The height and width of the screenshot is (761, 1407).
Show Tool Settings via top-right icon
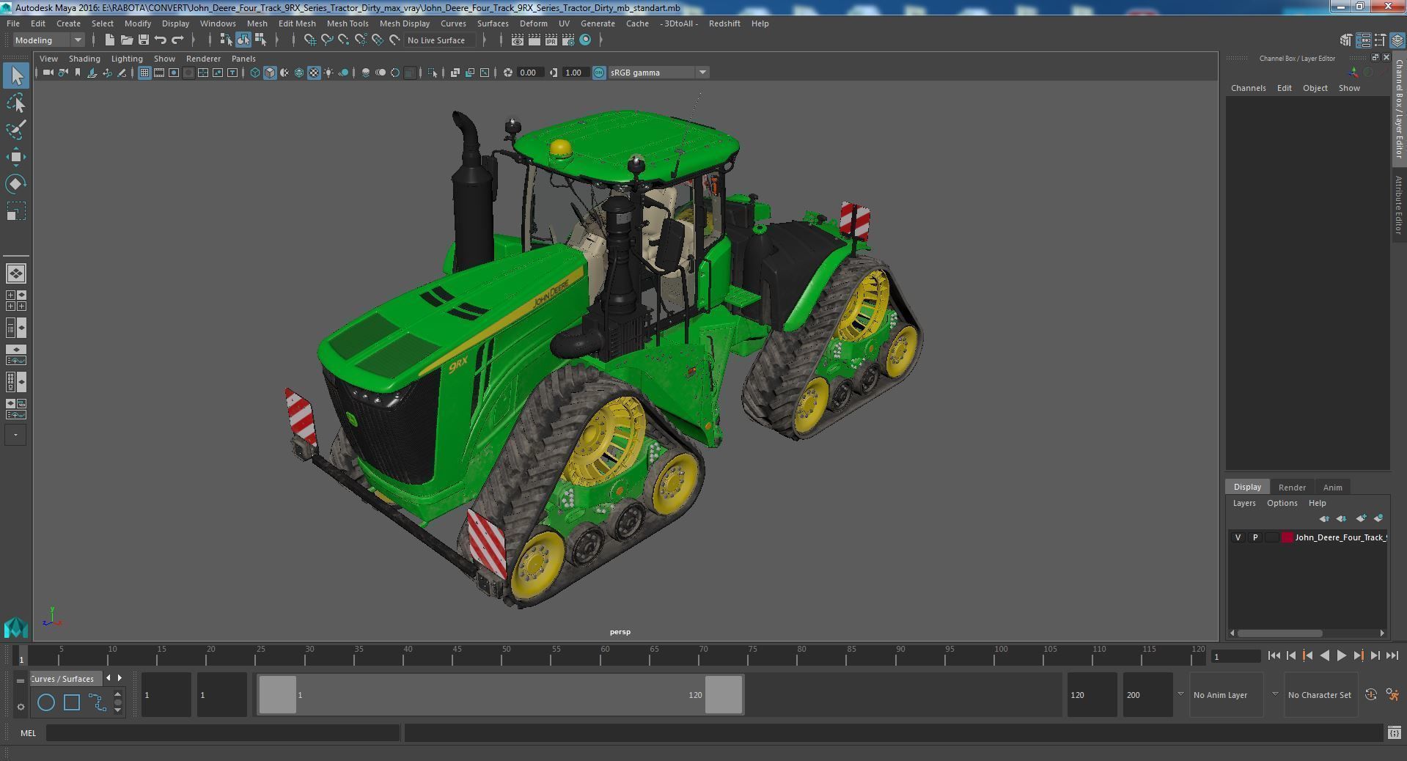click(1380, 40)
